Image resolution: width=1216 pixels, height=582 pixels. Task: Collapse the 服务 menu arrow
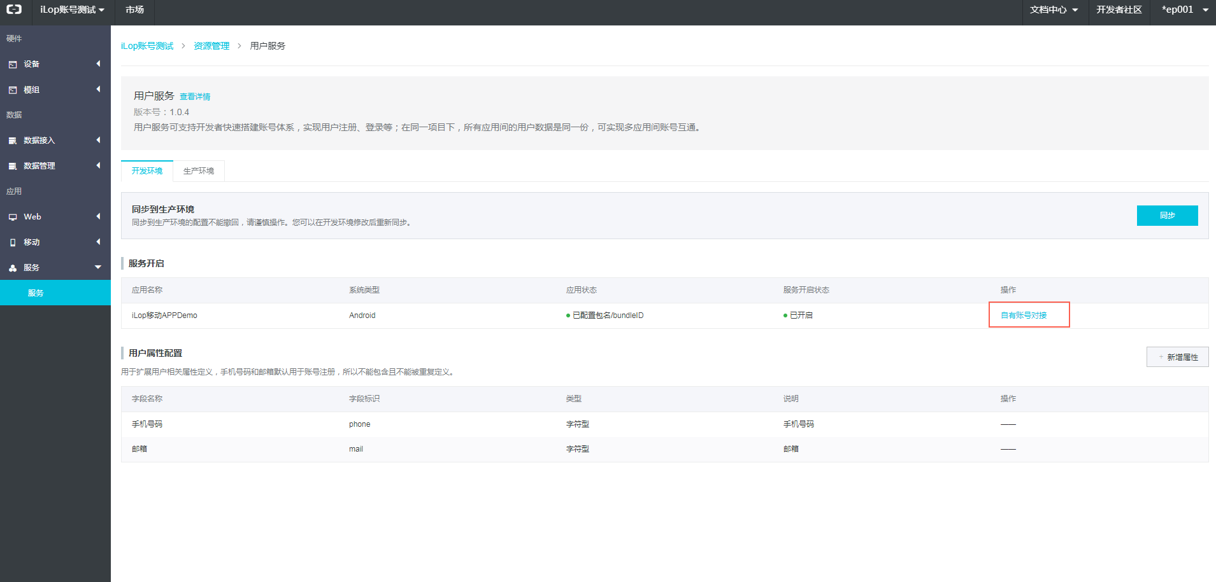tap(98, 267)
